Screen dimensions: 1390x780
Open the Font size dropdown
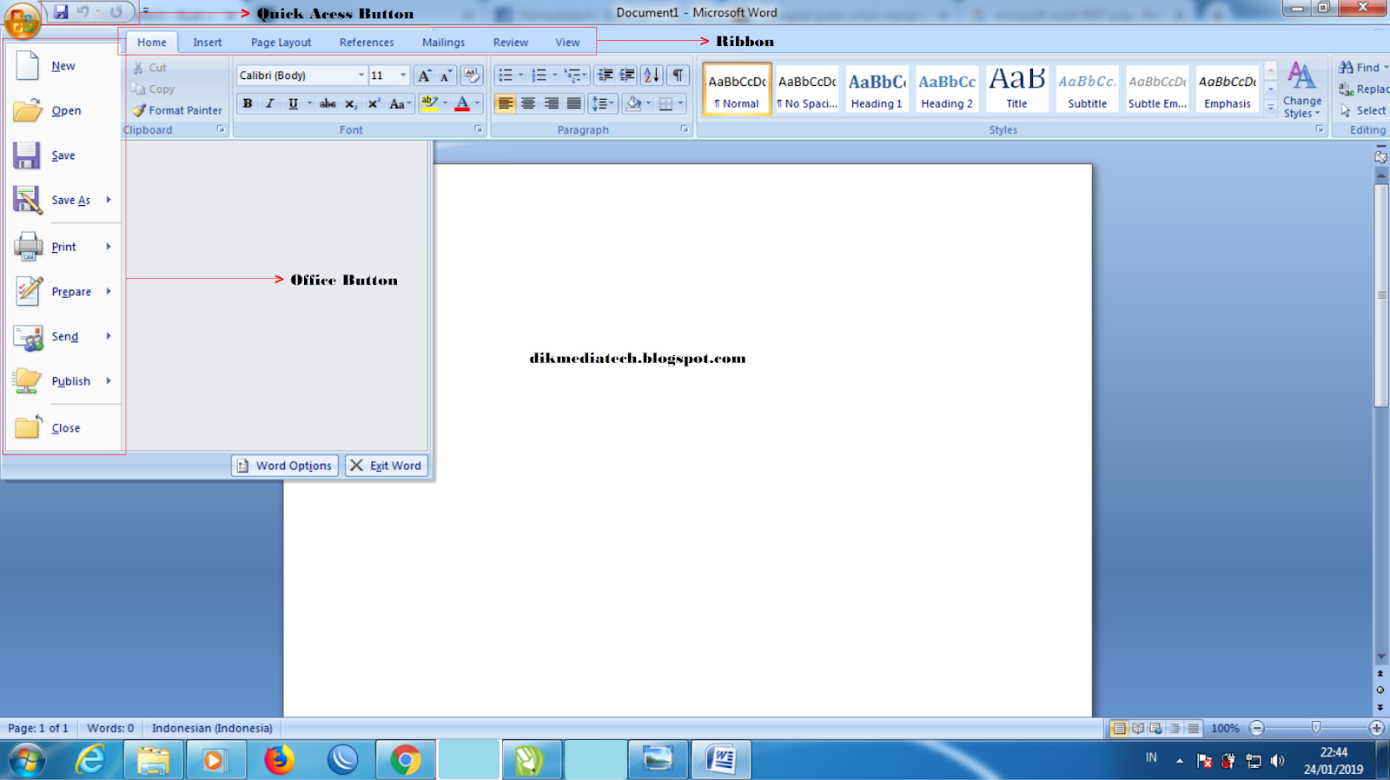[403, 76]
